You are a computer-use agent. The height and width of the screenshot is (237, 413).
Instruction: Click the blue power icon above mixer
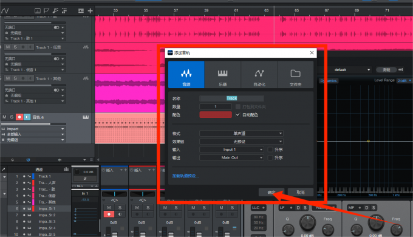click(x=28, y=160)
